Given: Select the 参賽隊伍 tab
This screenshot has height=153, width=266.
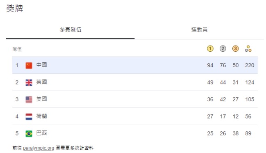Looking at the screenshot, I should (x=70, y=30).
